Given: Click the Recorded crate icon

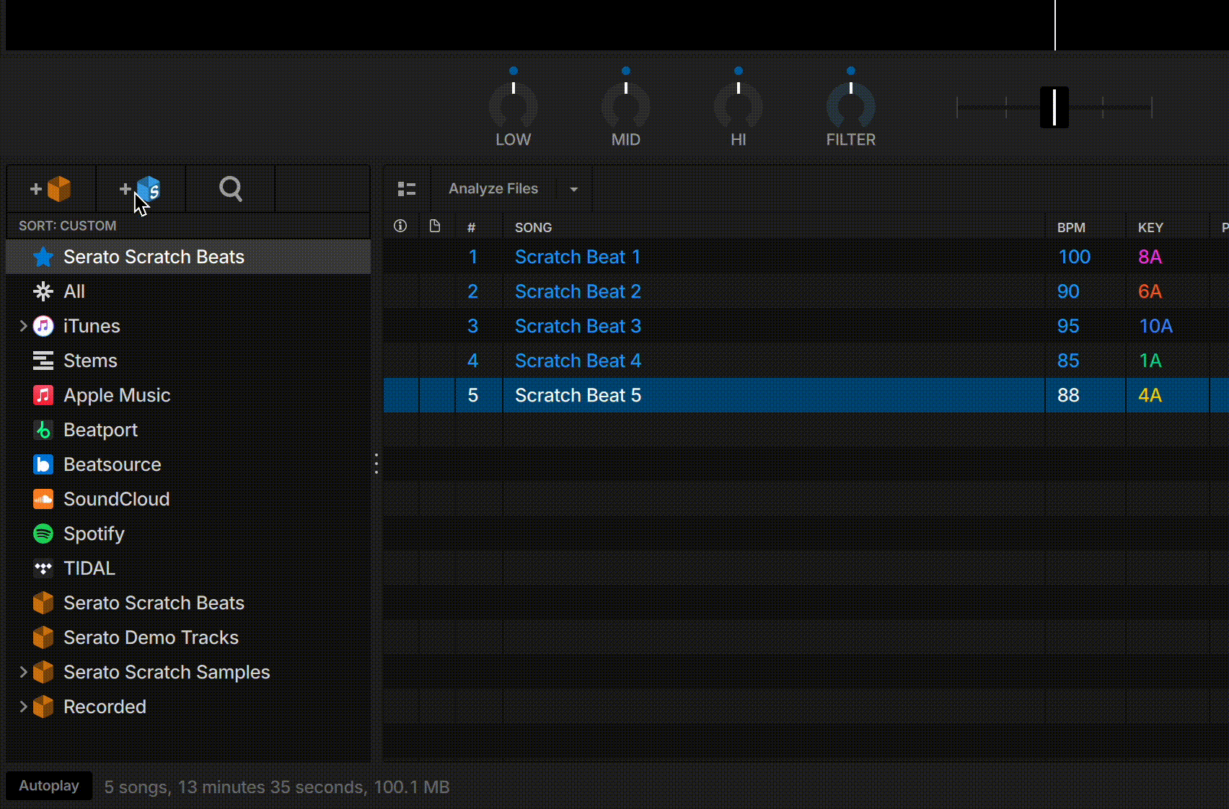Looking at the screenshot, I should click(43, 707).
